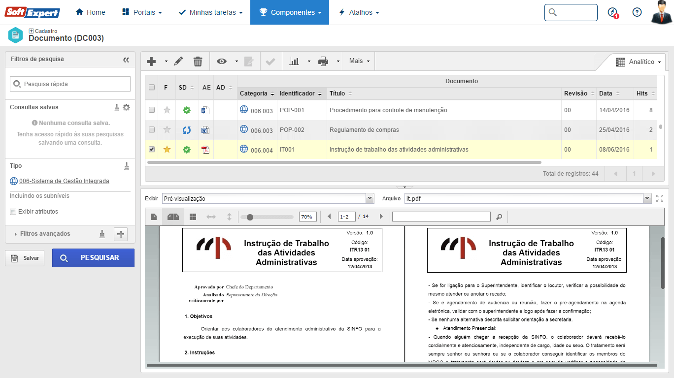
Task: Switch to thumbnail grid view in viewer
Action: tap(193, 217)
